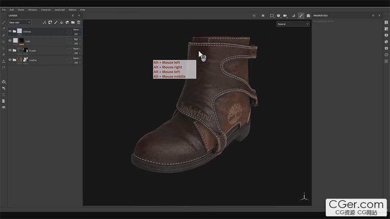
Task: Open the Mode menu
Action: point(21,10)
